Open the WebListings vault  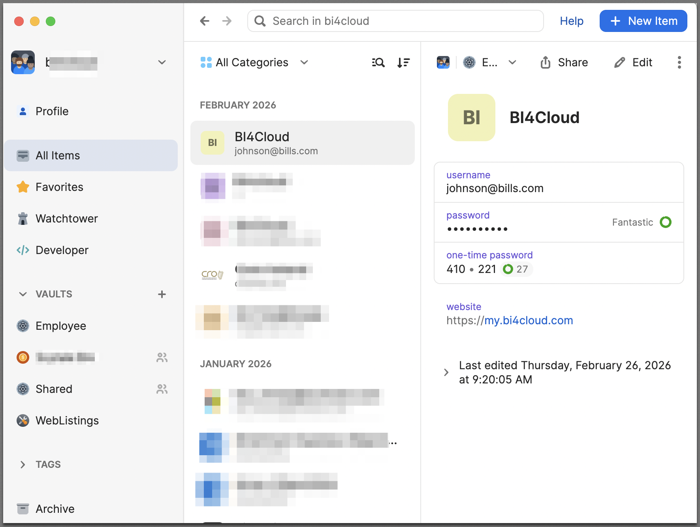[x=91, y=420]
